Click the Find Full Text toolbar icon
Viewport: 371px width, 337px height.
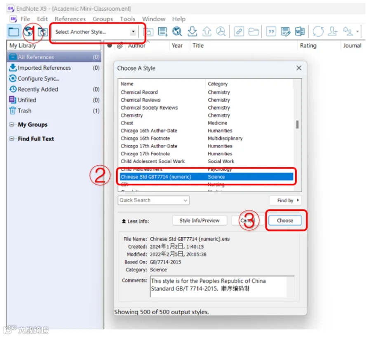click(221, 31)
